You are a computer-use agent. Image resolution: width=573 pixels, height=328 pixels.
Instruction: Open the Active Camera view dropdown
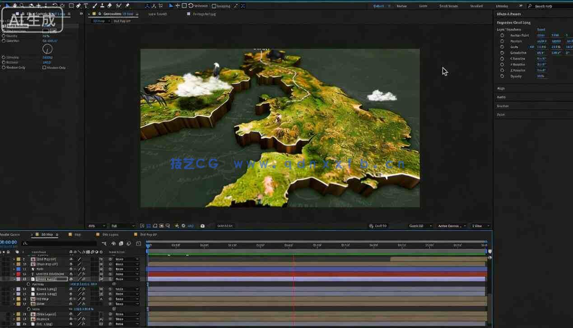451,226
